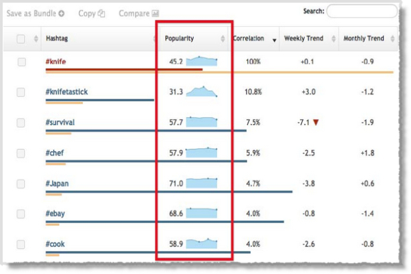Click correlation value 5.9%
The height and width of the screenshot is (274, 411).
pyautogui.click(x=253, y=153)
